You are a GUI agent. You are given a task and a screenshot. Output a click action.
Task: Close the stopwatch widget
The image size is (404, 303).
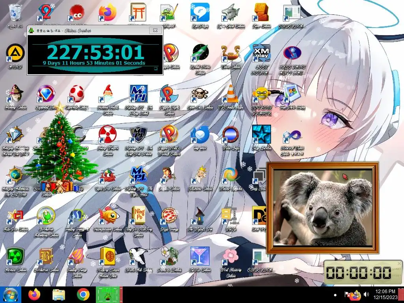point(399,263)
